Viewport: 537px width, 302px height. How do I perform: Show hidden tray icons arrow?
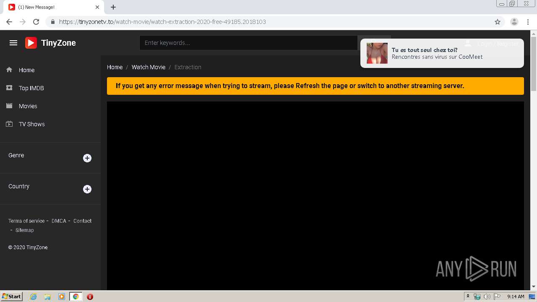pyautogui.click(x=468, y=297)
